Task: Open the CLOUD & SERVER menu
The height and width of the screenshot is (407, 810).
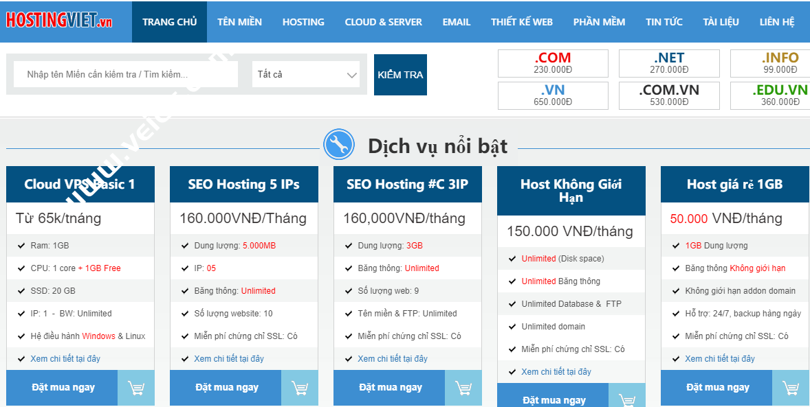Action: click(x=383, y=21)
